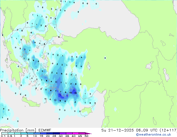Click the '50' legend scale label

coord(87,136)
